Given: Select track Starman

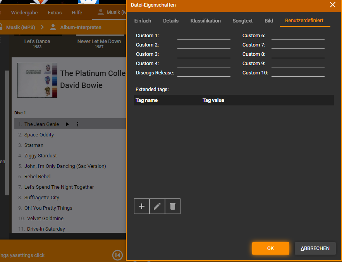Looking at the screenshot, I should (x=34, y=145).
